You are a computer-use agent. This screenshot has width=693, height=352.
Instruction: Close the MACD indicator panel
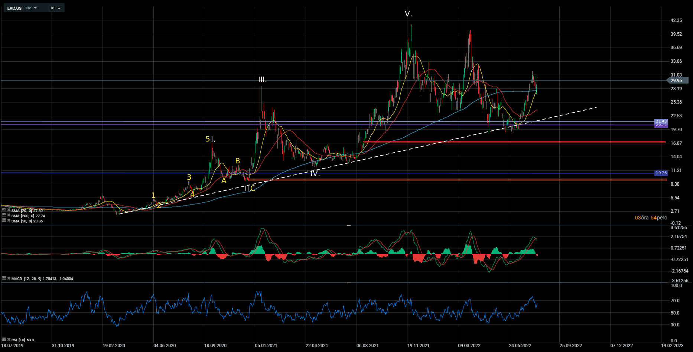(x=9, y=278)
